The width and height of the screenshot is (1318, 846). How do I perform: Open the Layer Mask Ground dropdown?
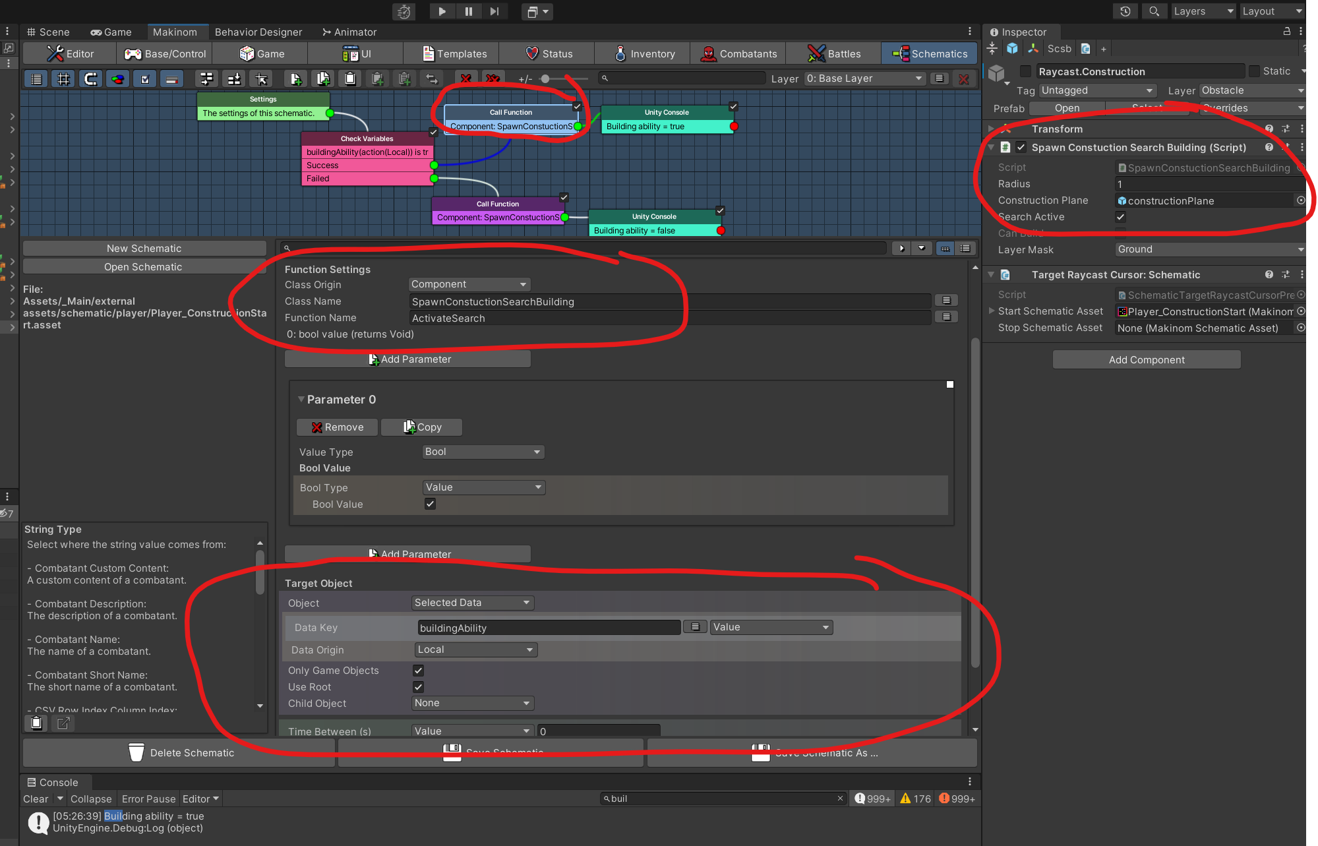coord(1211,249)
